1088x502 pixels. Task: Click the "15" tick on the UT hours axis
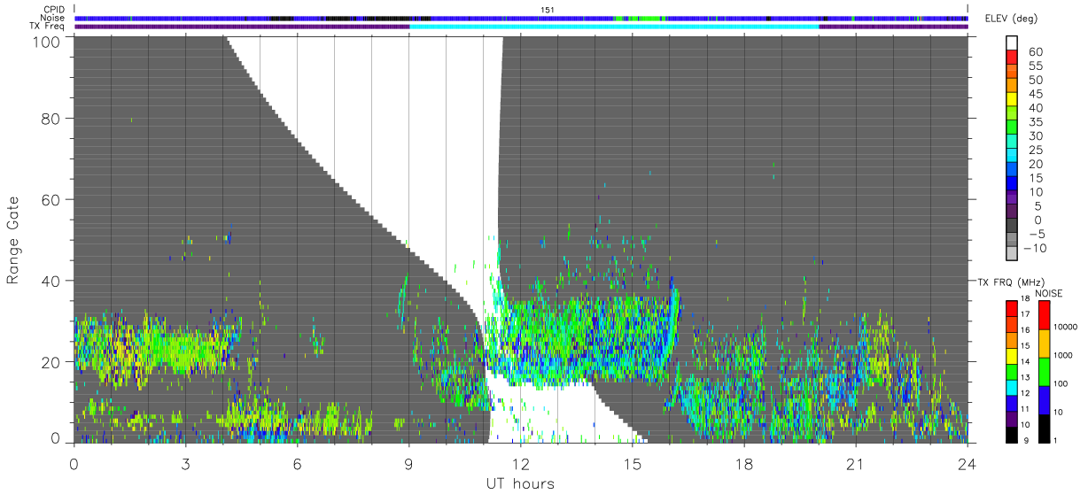pos(632,464)
